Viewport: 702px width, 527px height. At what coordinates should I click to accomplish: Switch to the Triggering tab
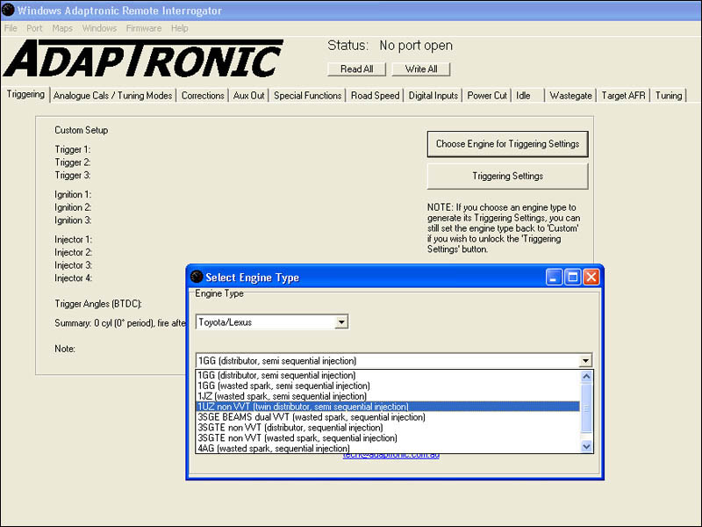(x=25, y=94)
